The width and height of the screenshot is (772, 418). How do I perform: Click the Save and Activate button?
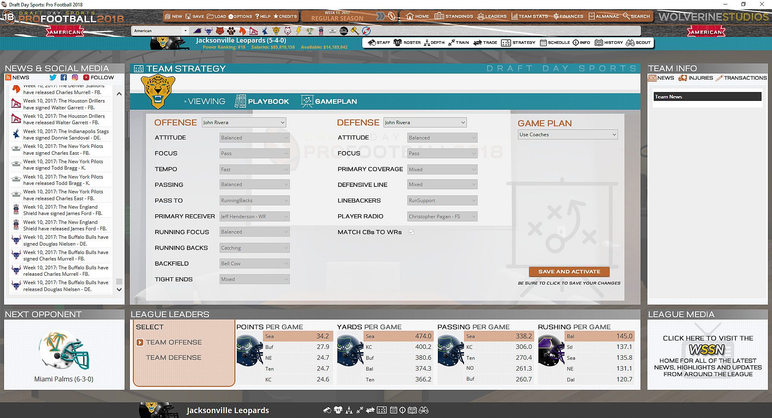click(x=569, y=272)
